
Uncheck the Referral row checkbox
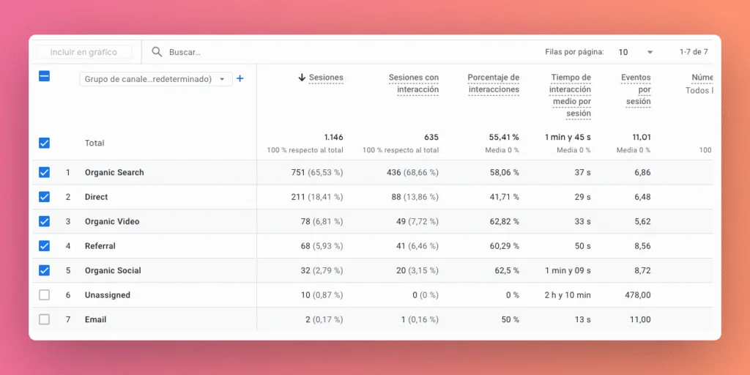pos(44,246)
